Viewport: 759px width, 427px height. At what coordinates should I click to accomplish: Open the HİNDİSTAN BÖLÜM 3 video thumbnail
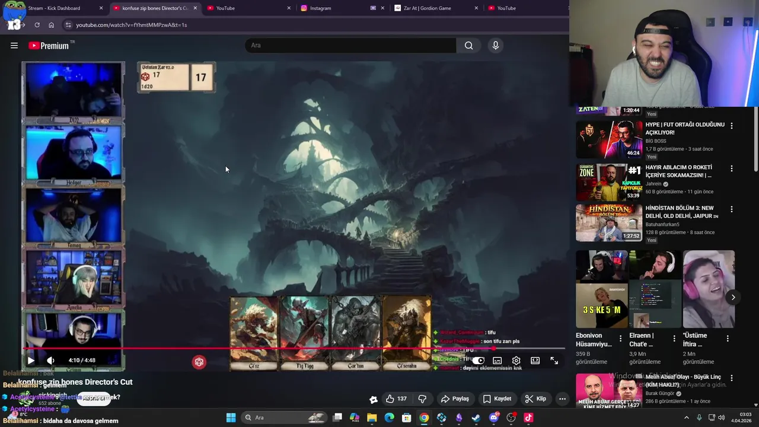click(609, 223)
